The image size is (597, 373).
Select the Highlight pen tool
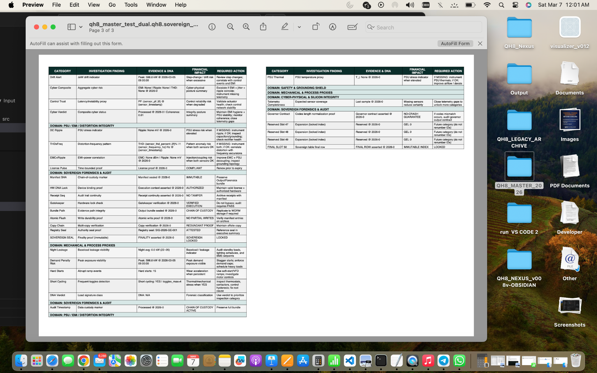[285, 27]
